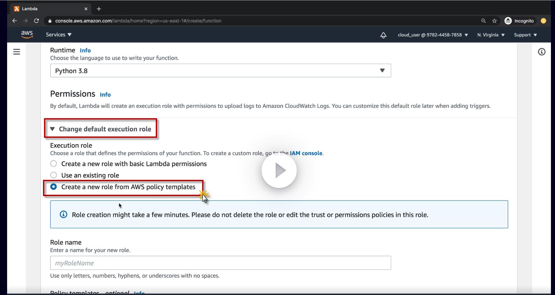Follow the IAM console link
Screen dimensions: 555x295
[306, 153]
